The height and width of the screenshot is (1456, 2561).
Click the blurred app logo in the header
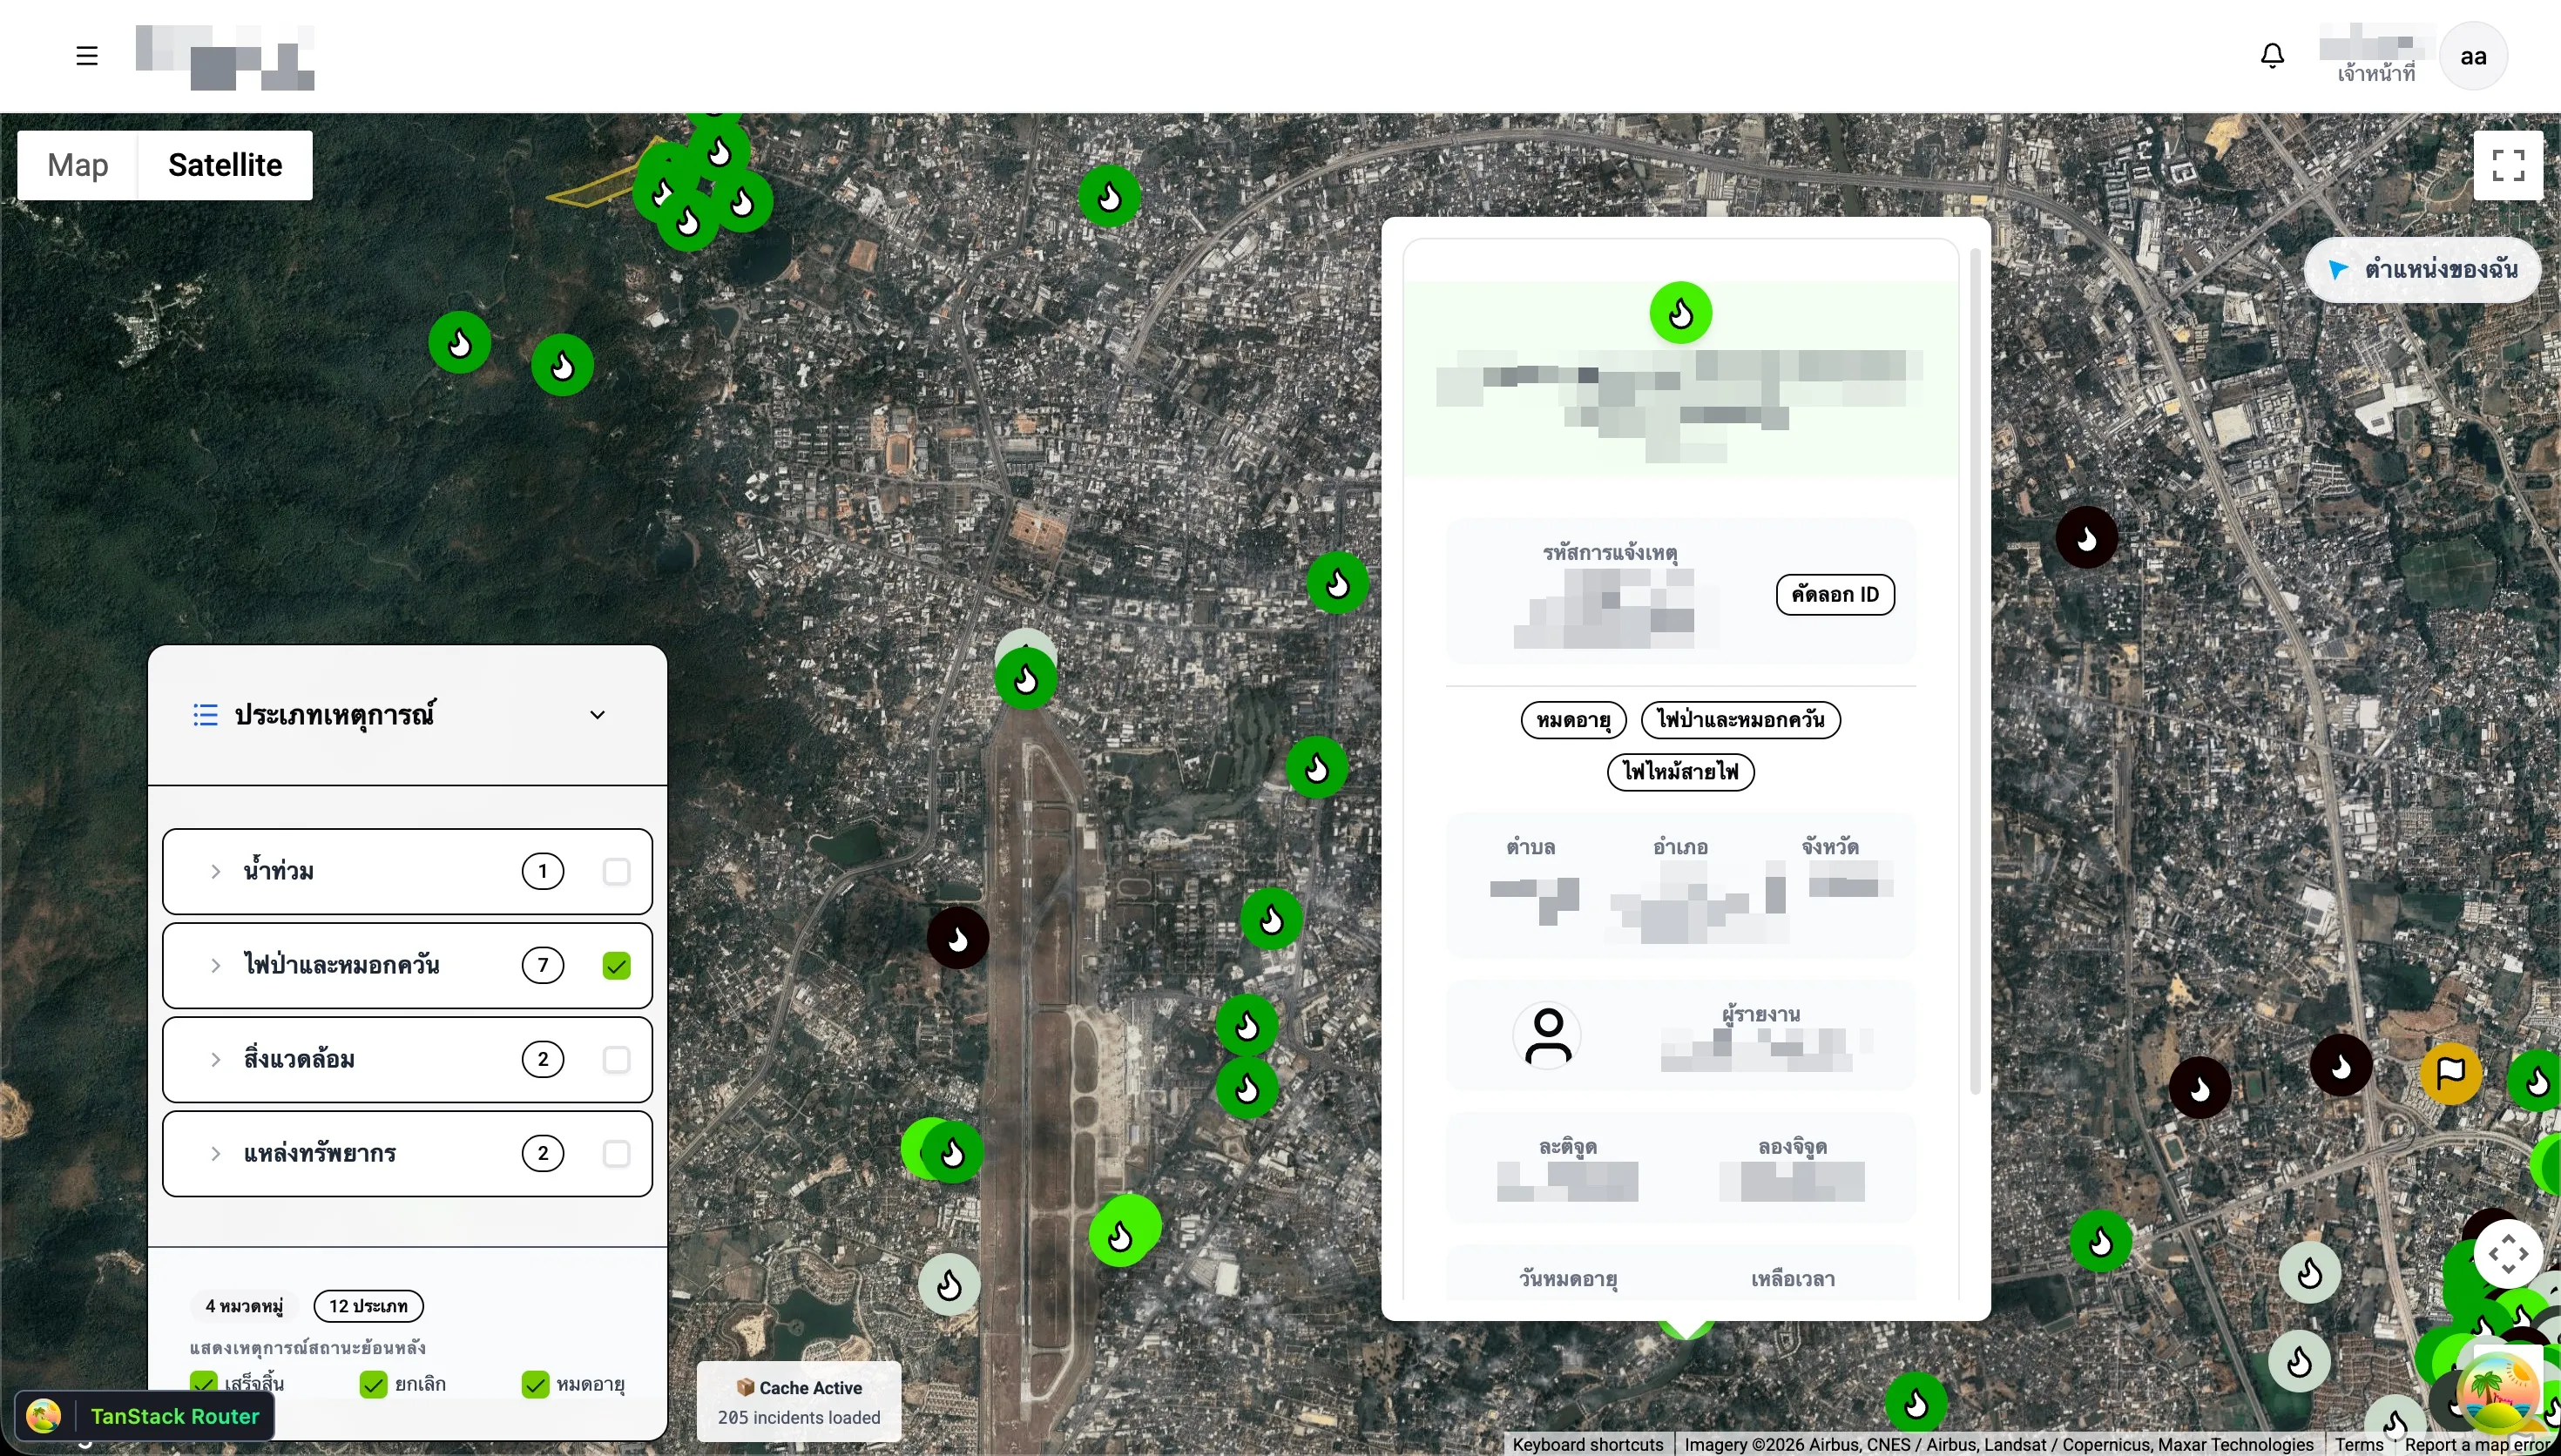(225, 57)
